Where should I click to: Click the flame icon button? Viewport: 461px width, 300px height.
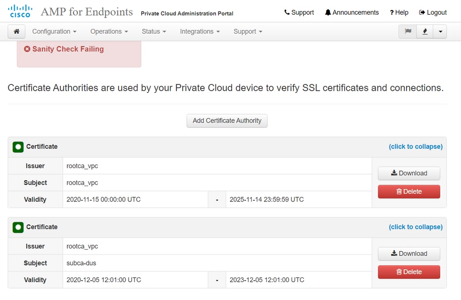pos(425,31)
